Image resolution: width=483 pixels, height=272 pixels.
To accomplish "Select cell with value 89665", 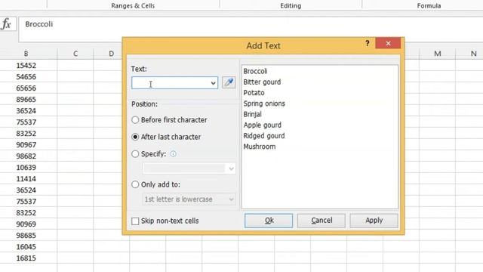I will tap(26, 99).
